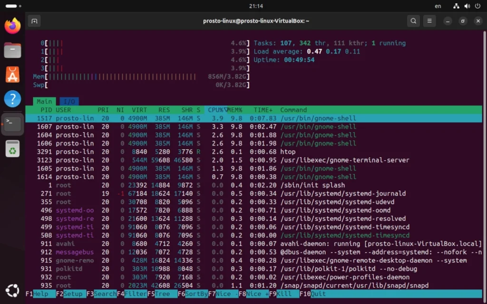Click the terminal search icon
The image size is (487, 304).
pos(413,21)
